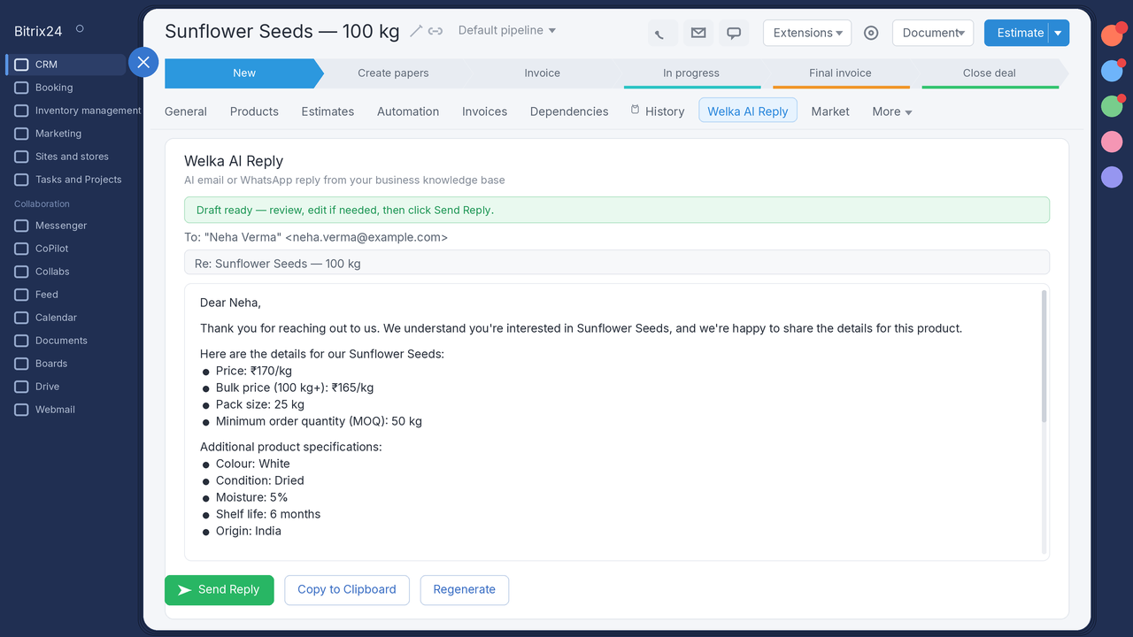Click the Regenerate button
This screenshot has width=1133, height=637.
(465, 590)
